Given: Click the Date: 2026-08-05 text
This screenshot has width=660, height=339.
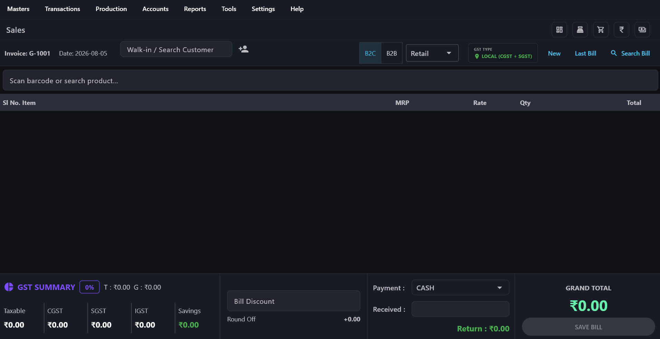Looking at the screenshot, I should click(83, 54).
